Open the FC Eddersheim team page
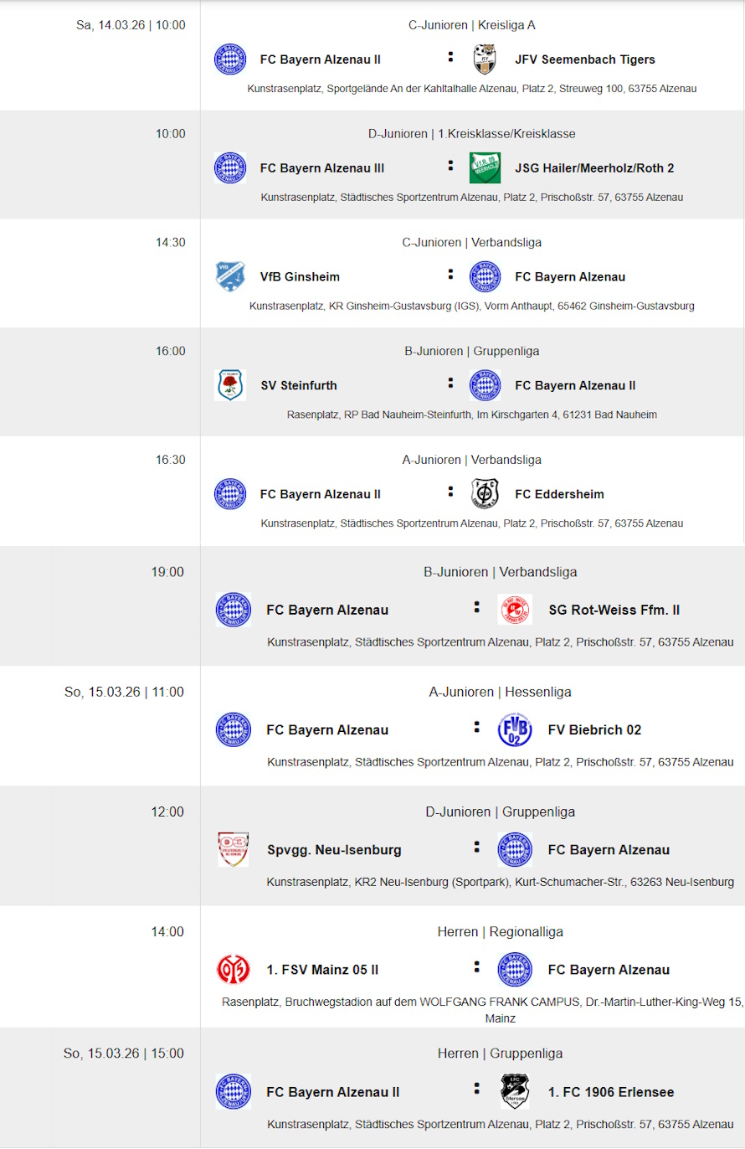The width and height of the screenshot is (745, 1149). (559, 494)
